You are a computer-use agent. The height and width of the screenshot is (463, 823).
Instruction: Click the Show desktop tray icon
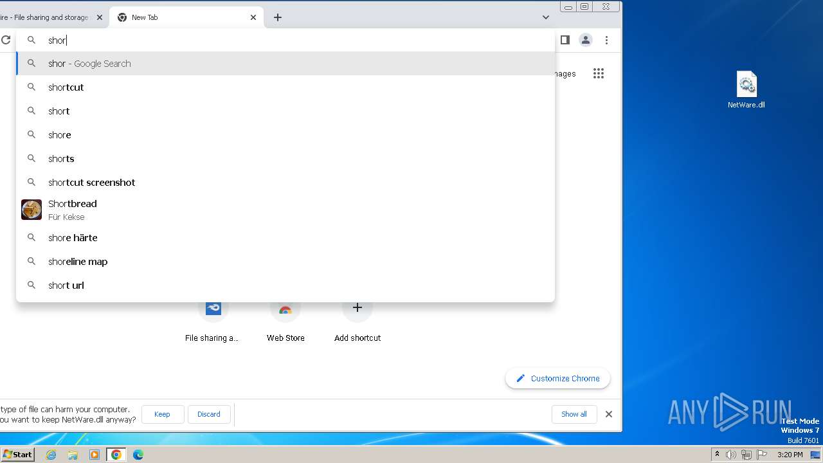pyautogui.click(x=815, y=455)
